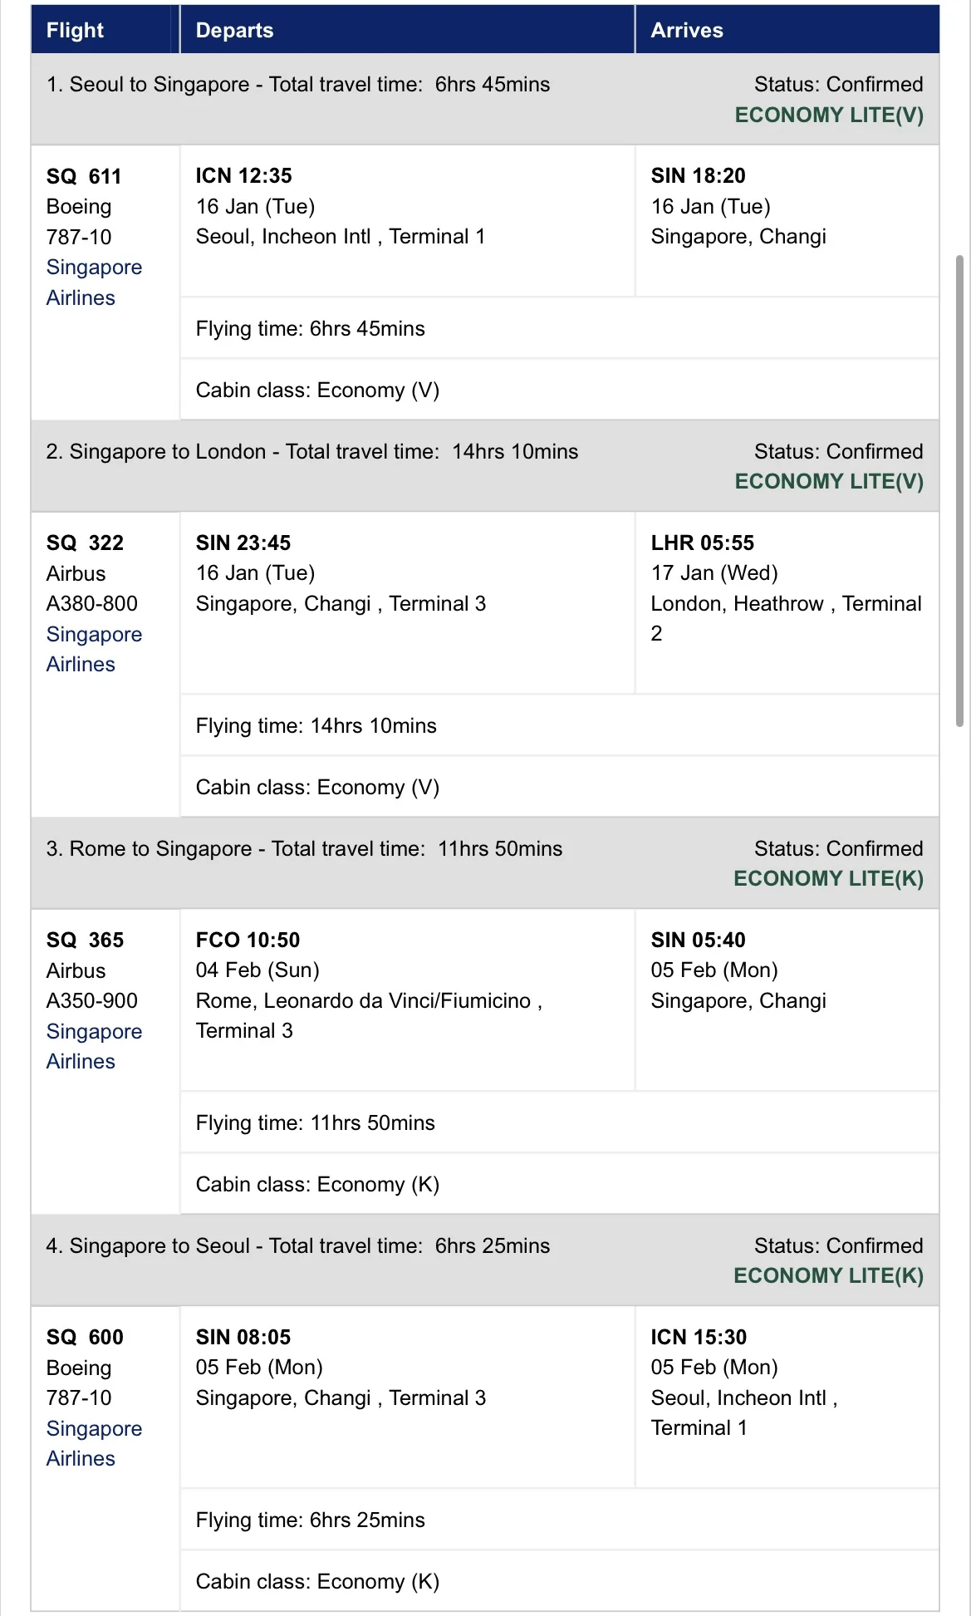Click the Departs column header
This screenshot has width=971, height=1616.
pos(235,31)
